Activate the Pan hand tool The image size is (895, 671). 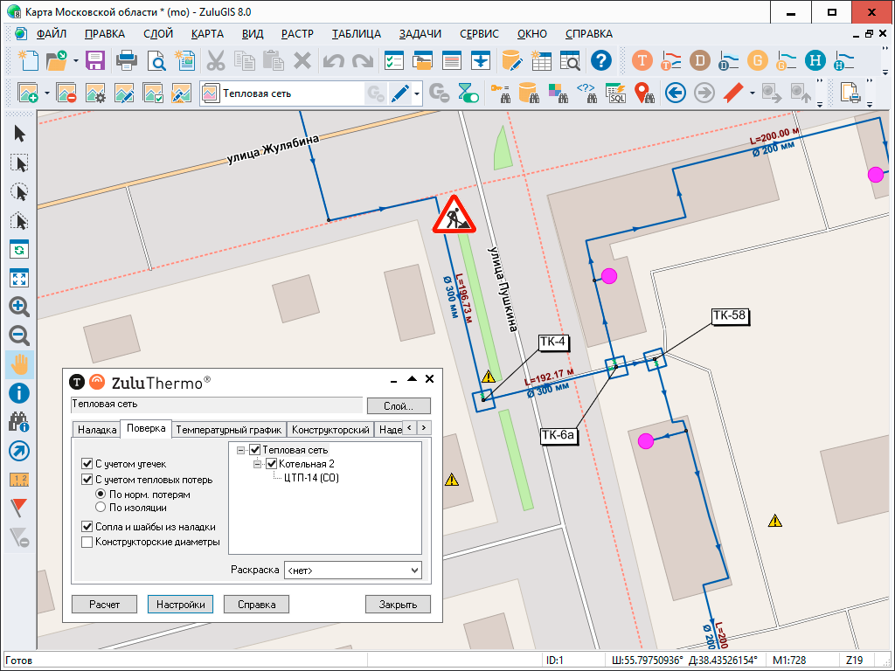click(19, 364)
